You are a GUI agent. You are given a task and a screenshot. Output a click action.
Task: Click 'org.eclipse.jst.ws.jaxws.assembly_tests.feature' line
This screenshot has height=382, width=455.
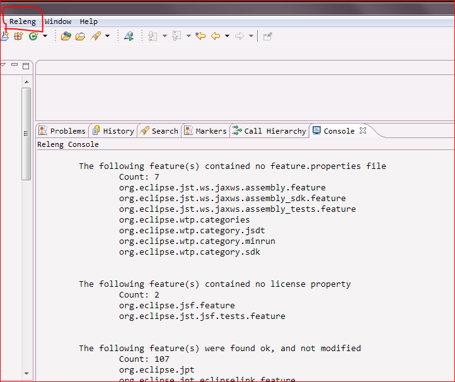click(x=238, y=209)
